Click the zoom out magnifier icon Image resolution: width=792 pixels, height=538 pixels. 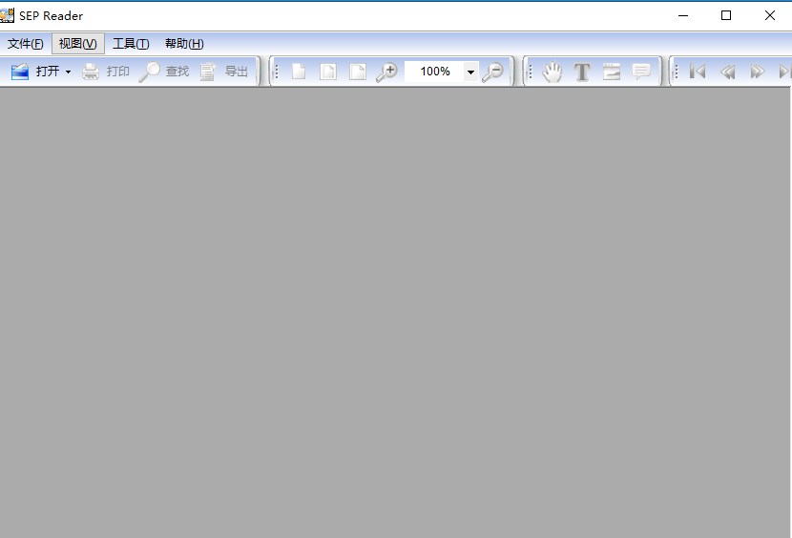(492, 72)
